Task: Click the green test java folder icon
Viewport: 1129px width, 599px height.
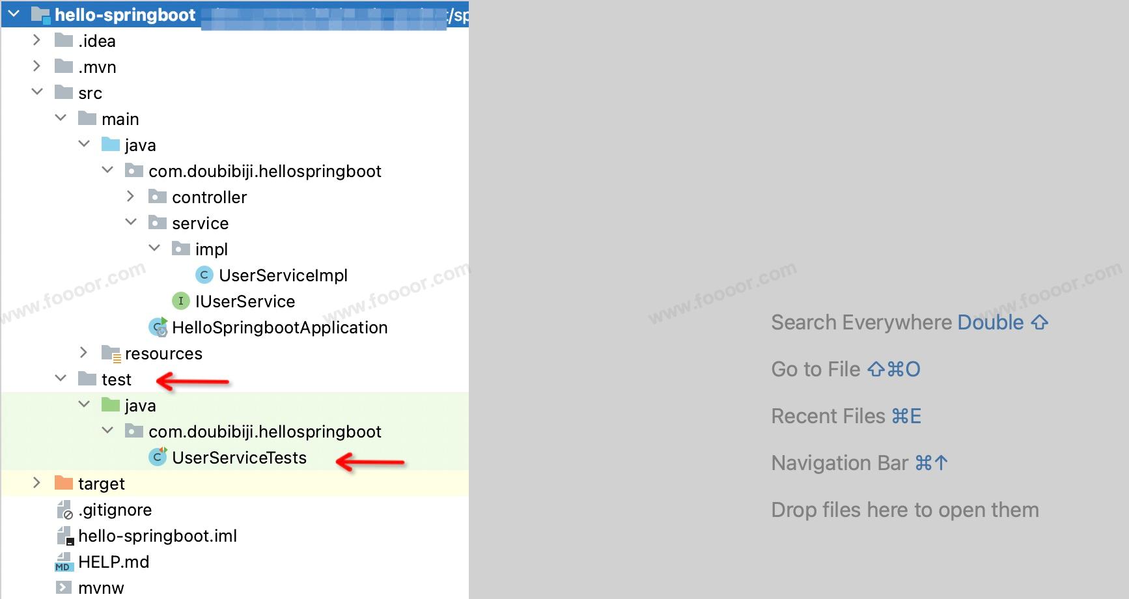Action: 111,406
